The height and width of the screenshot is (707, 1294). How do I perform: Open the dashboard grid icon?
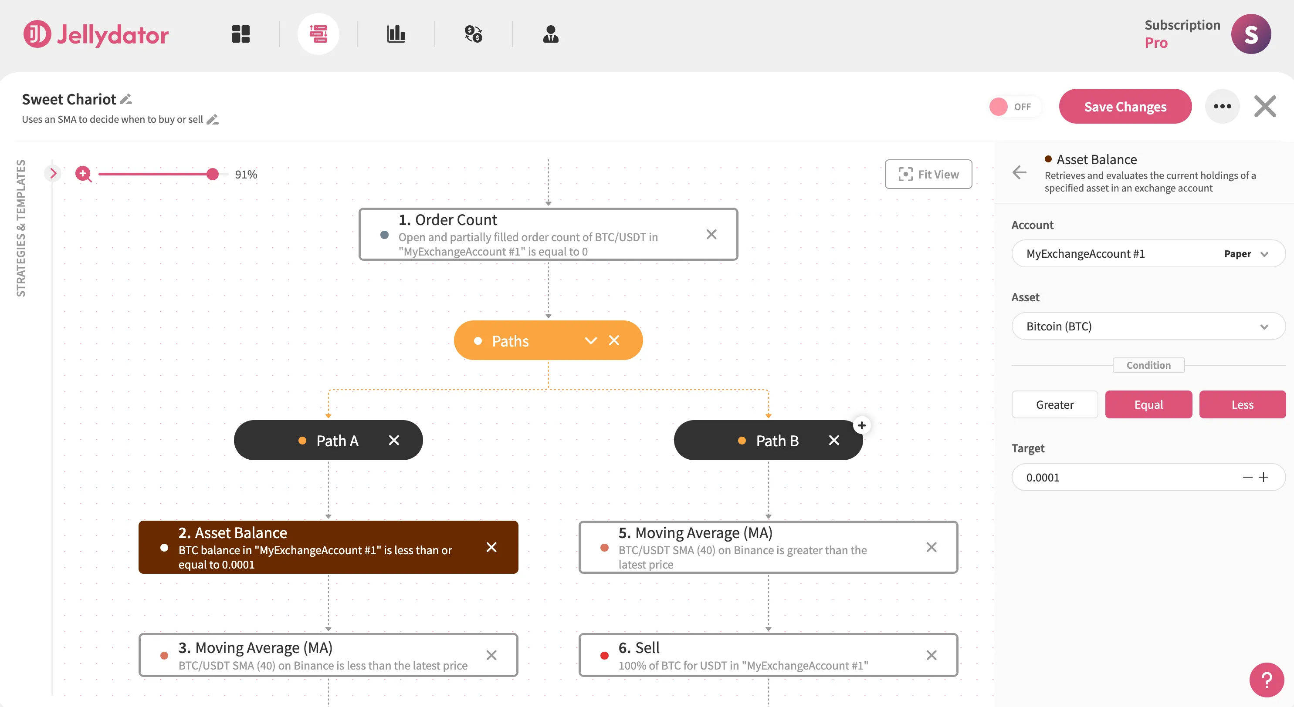coord(241,34)
